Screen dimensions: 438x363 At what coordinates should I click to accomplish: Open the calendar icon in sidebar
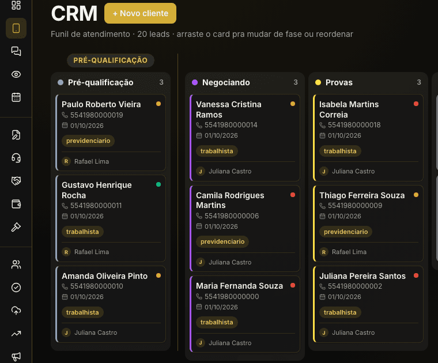pyautogui.click(x=16, y=97)
